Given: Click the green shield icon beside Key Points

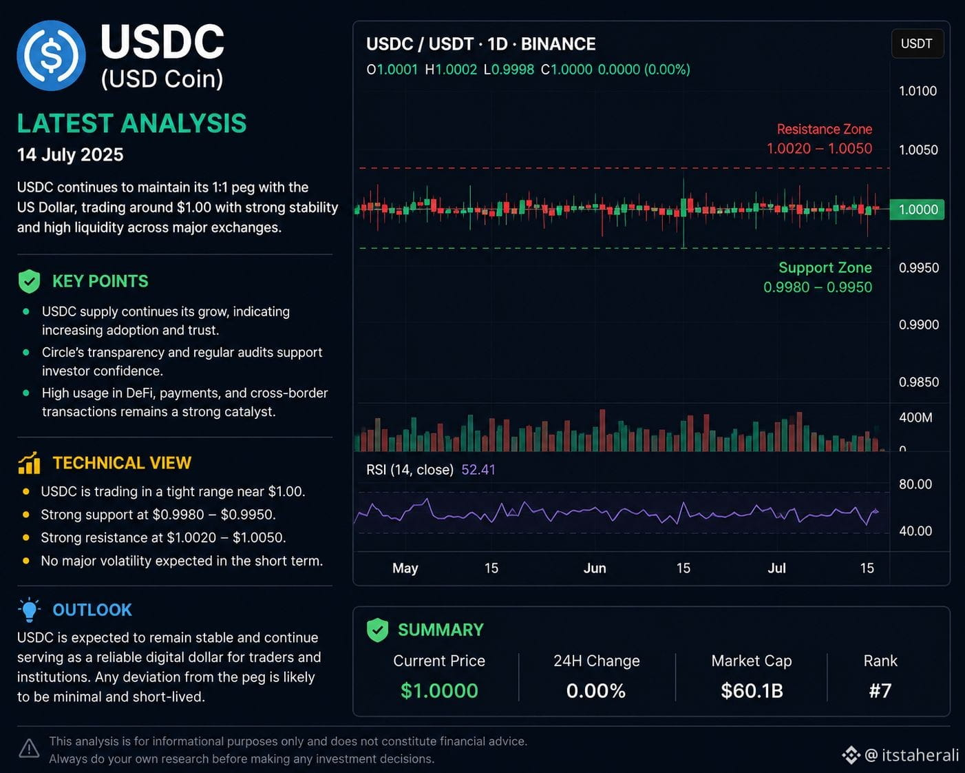Looking at the screenshot, I should pos(29,281).
